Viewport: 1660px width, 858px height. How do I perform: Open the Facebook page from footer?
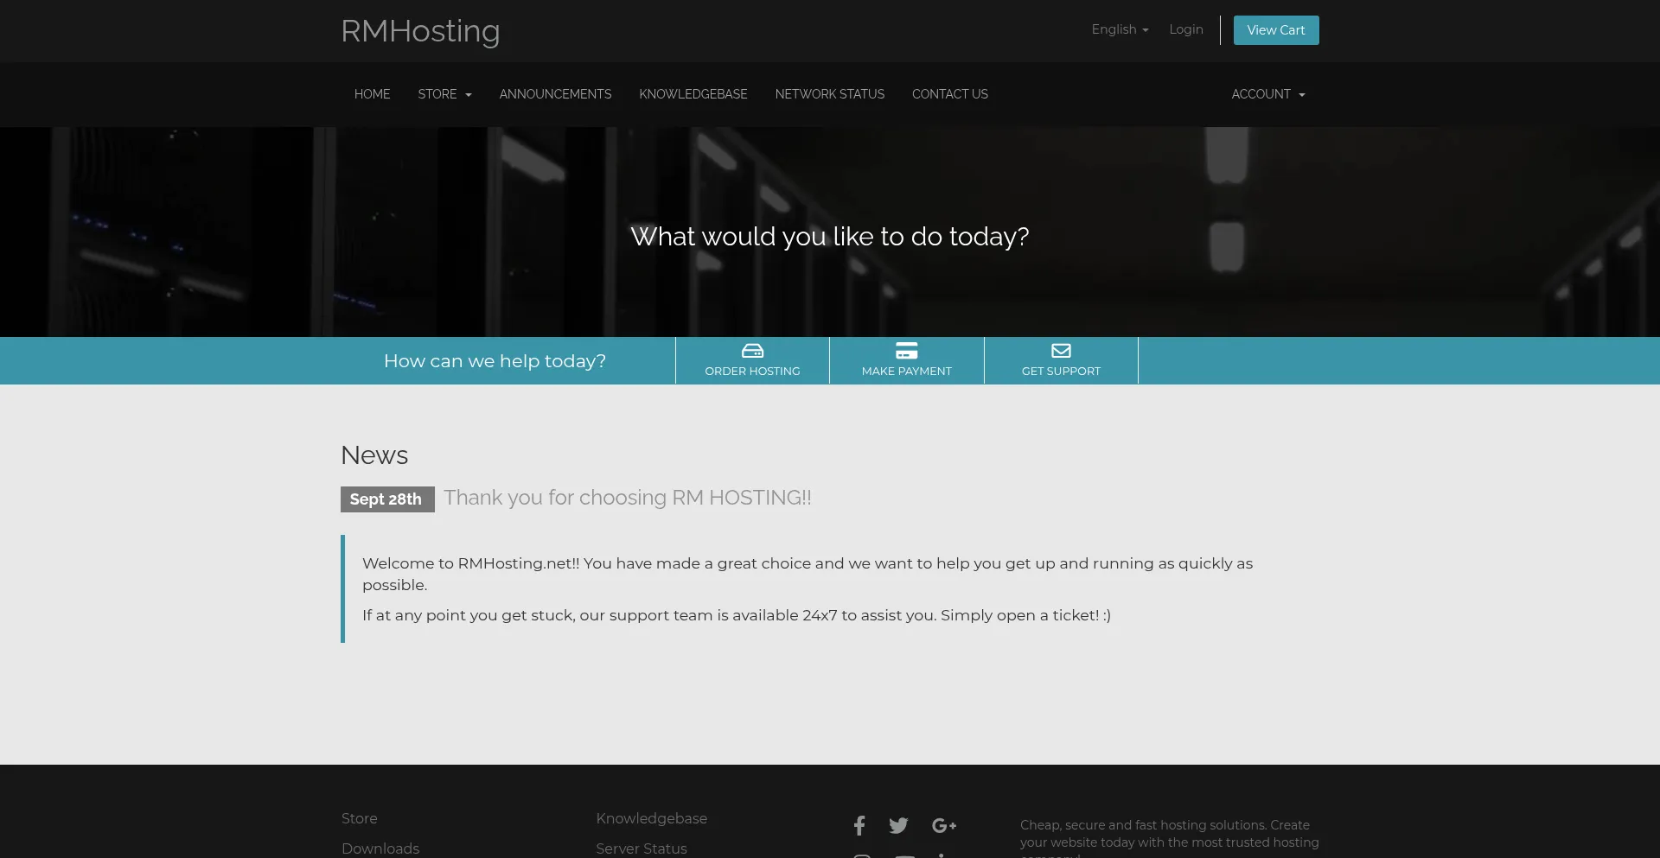pyautogui.click(x=859, y=826)
